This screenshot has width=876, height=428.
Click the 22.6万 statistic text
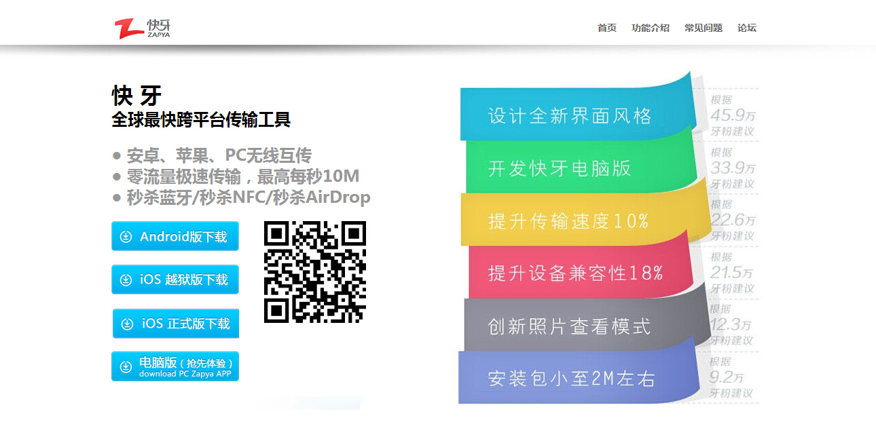(732, 220)
